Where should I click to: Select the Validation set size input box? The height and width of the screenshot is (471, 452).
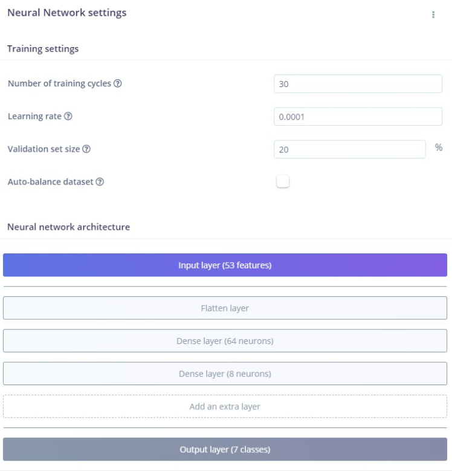coord(349,149)
